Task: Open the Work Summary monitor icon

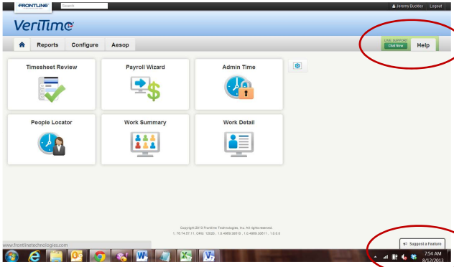Action: pos(145,144)
